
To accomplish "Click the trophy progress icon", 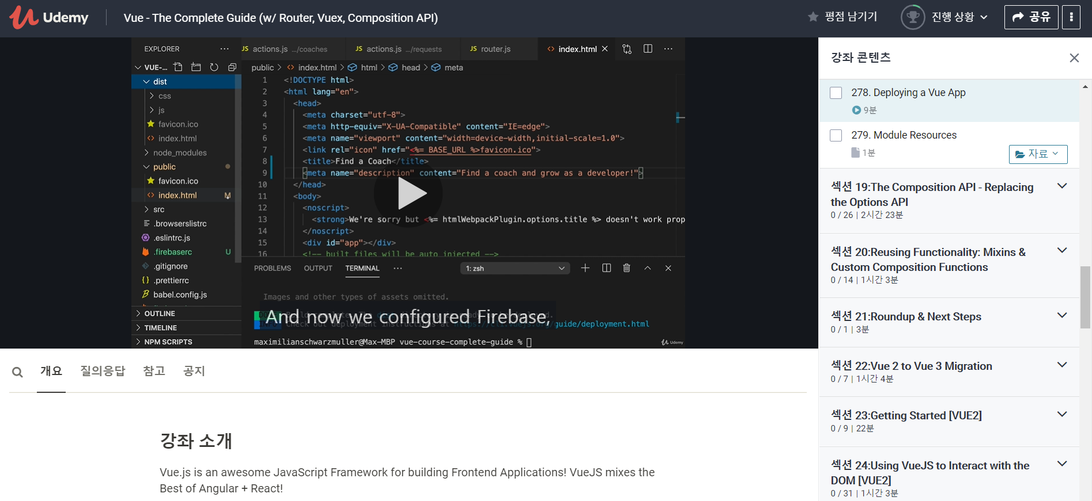I will click(913, 17).
